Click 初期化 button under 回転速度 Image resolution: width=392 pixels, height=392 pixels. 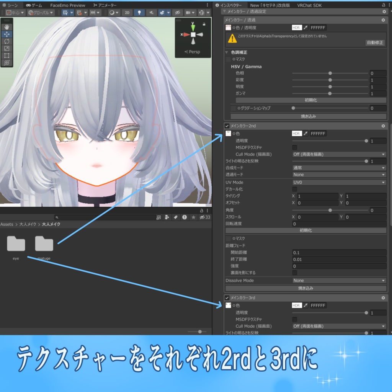click(306, 230)
